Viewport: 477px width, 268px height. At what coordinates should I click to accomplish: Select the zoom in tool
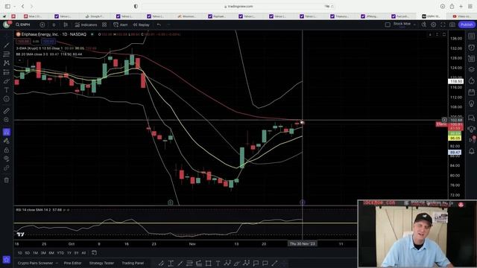7,120
